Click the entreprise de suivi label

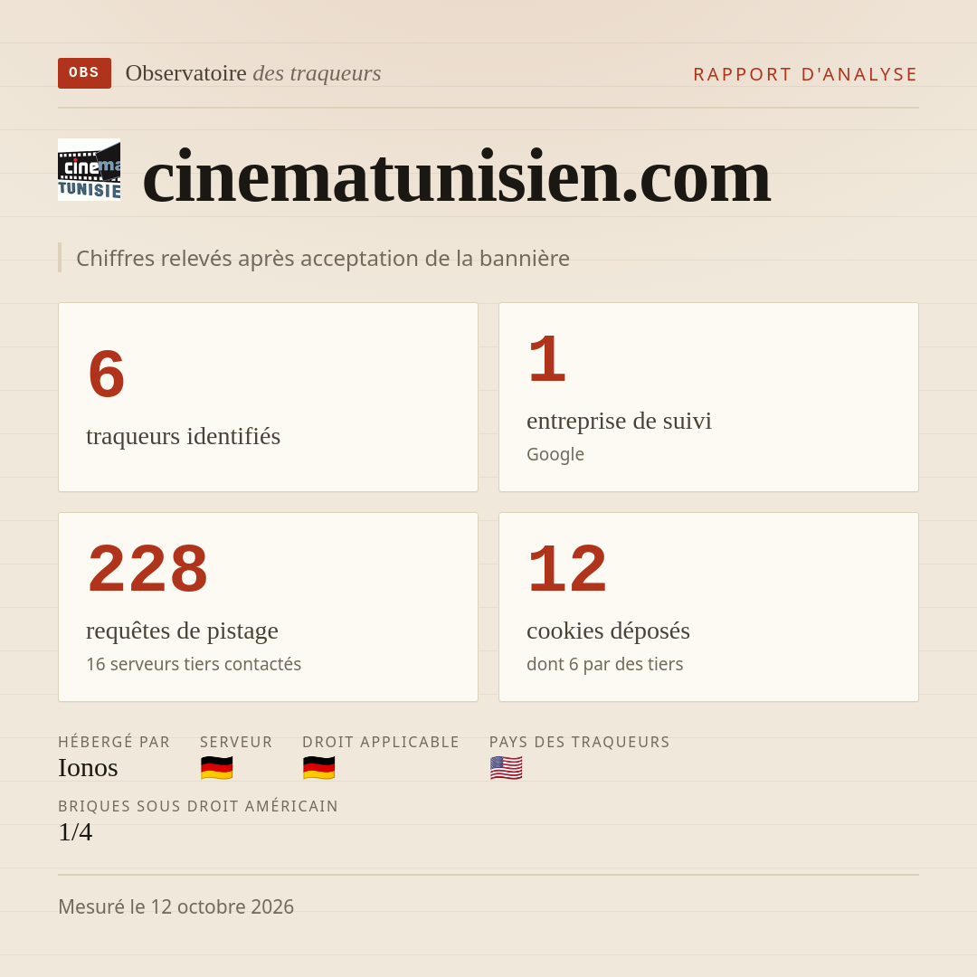[x=619, y=421]
